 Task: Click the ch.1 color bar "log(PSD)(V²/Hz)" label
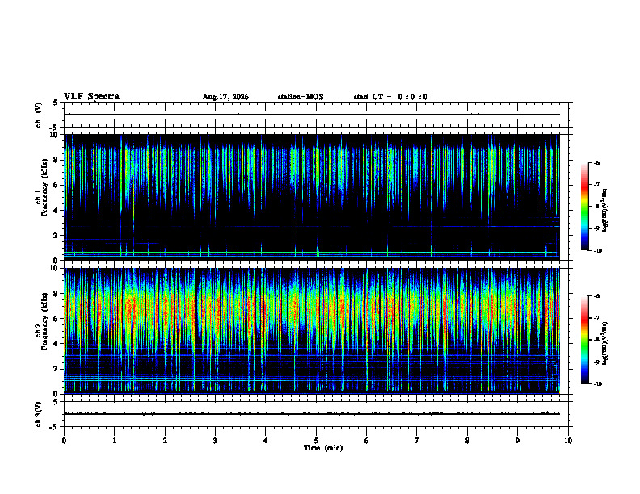click(605, 211)
